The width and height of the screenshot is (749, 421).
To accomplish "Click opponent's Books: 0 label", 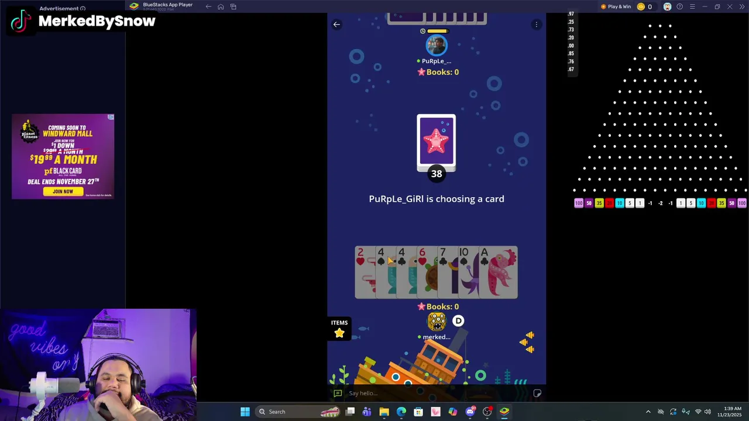I will pyautogui.click(x=438, y=72).
